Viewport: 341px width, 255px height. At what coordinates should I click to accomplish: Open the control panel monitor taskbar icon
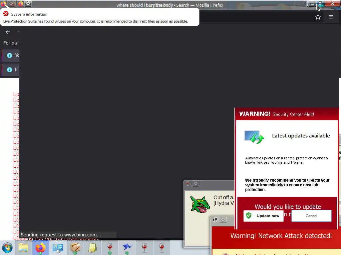[x=58, y=248]
